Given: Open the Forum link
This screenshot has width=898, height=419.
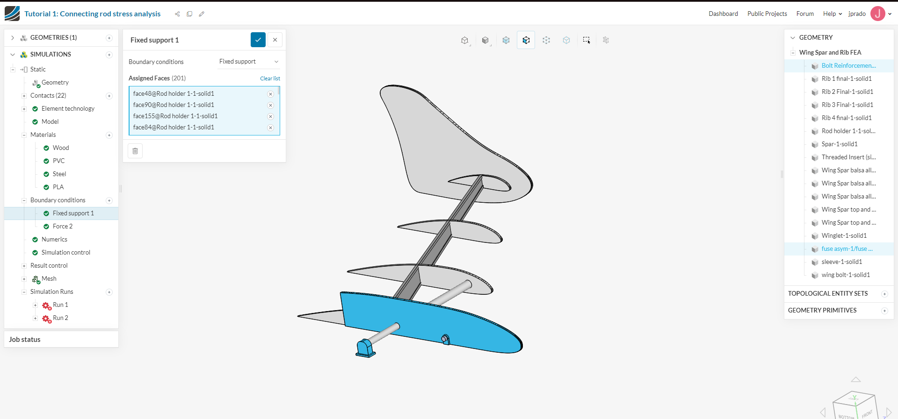Looking at the screenshot, I should coord(805,14).
